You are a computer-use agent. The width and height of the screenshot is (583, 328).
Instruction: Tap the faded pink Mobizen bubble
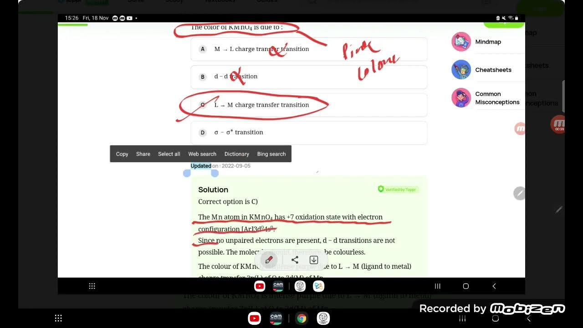520,129
